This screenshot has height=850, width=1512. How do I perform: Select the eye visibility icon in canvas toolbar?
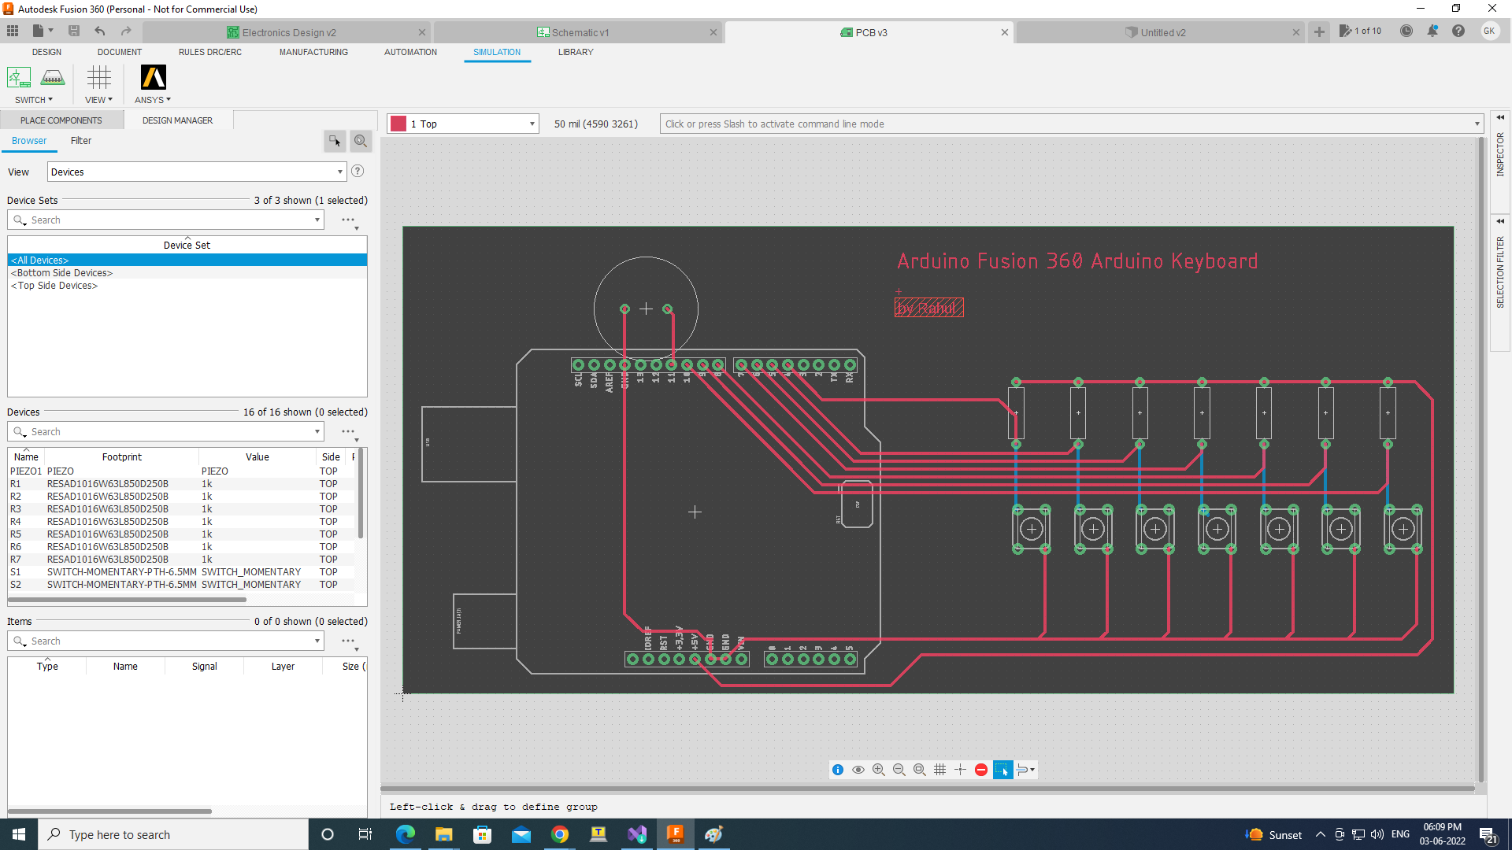[x=858, y=770]
